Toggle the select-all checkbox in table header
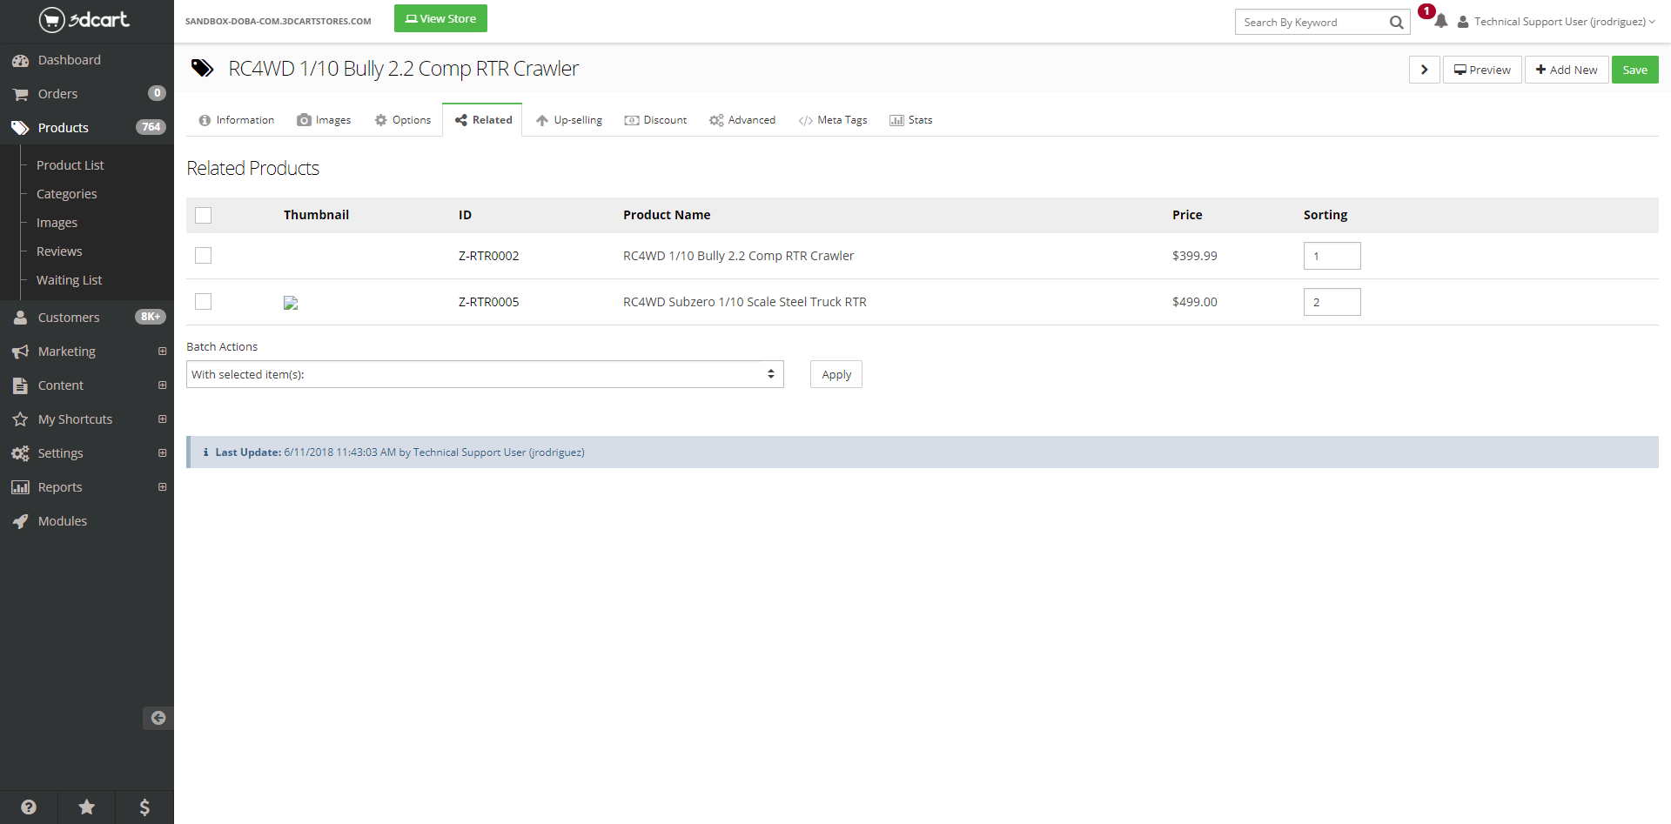This screenshot has width=1671, height=824. pos(204,215)
